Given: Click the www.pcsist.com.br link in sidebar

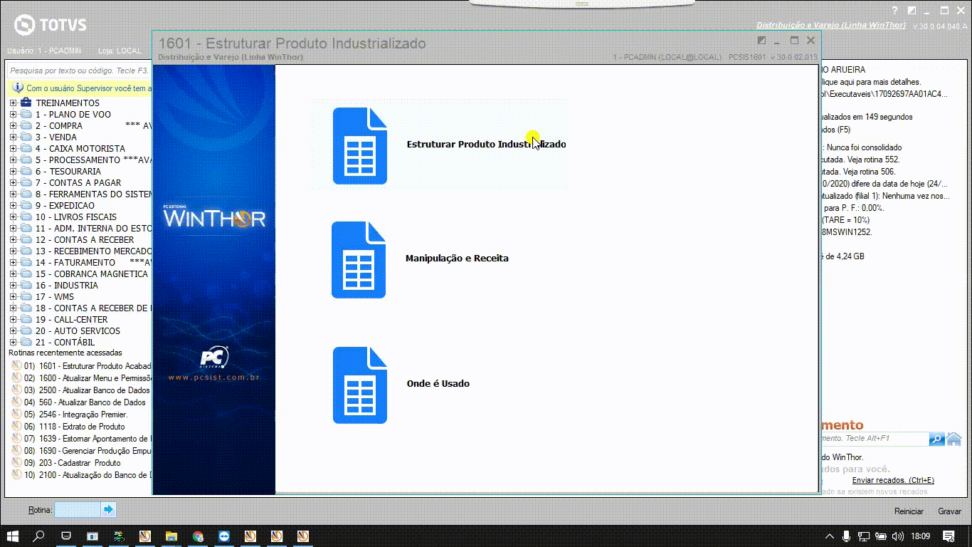Looking at the screenshot, I should pos(213,377).
